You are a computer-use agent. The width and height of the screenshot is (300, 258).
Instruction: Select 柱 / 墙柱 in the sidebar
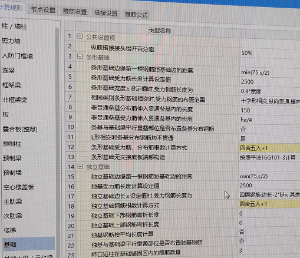pyautogui.click(x=15, y=27)
